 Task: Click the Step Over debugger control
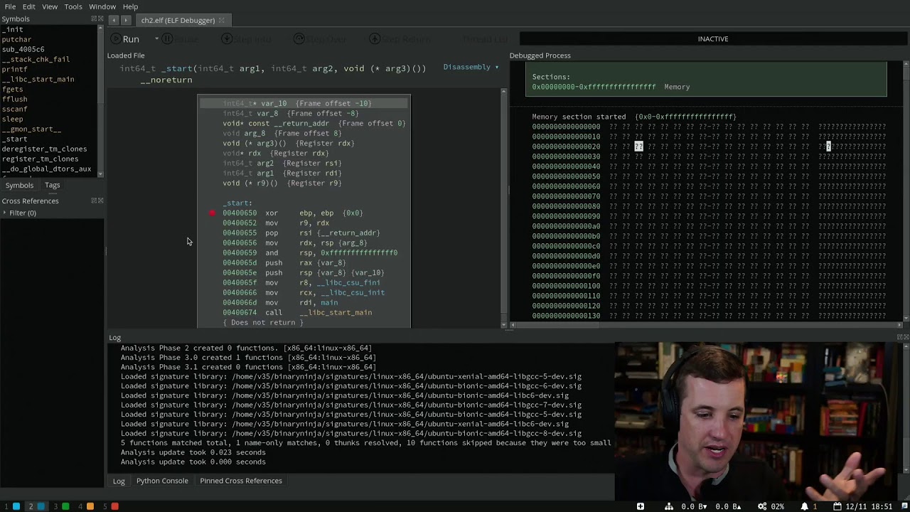click(x=321, y=39)
